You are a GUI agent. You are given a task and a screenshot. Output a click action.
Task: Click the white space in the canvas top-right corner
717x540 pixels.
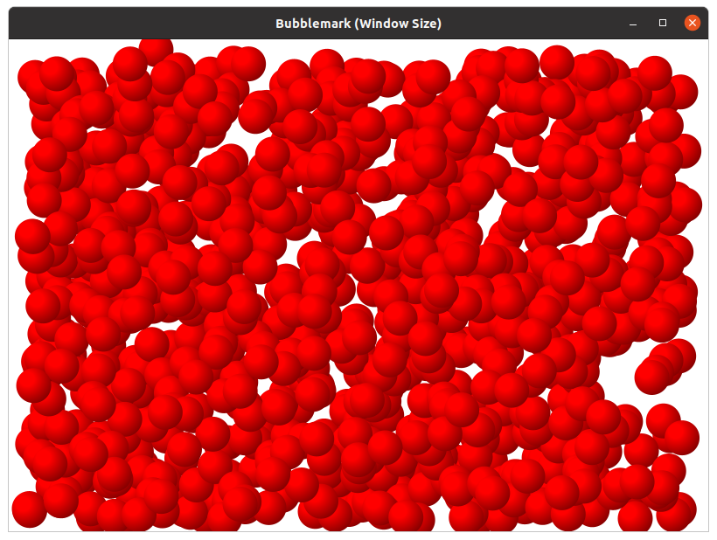coord(697,49)
